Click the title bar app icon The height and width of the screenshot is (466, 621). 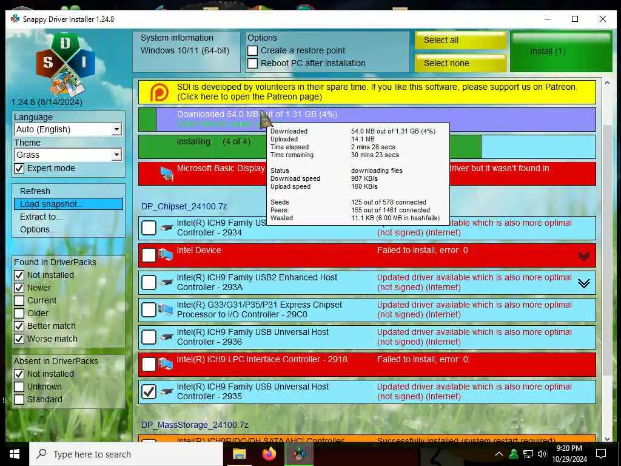15,19
